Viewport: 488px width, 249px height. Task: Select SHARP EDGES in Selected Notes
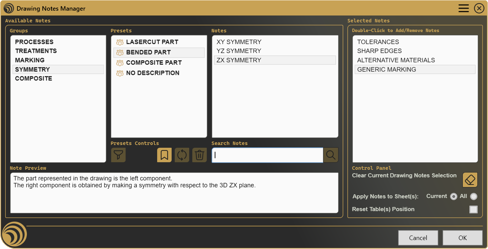pyautogui.click(x=415, y=51)
